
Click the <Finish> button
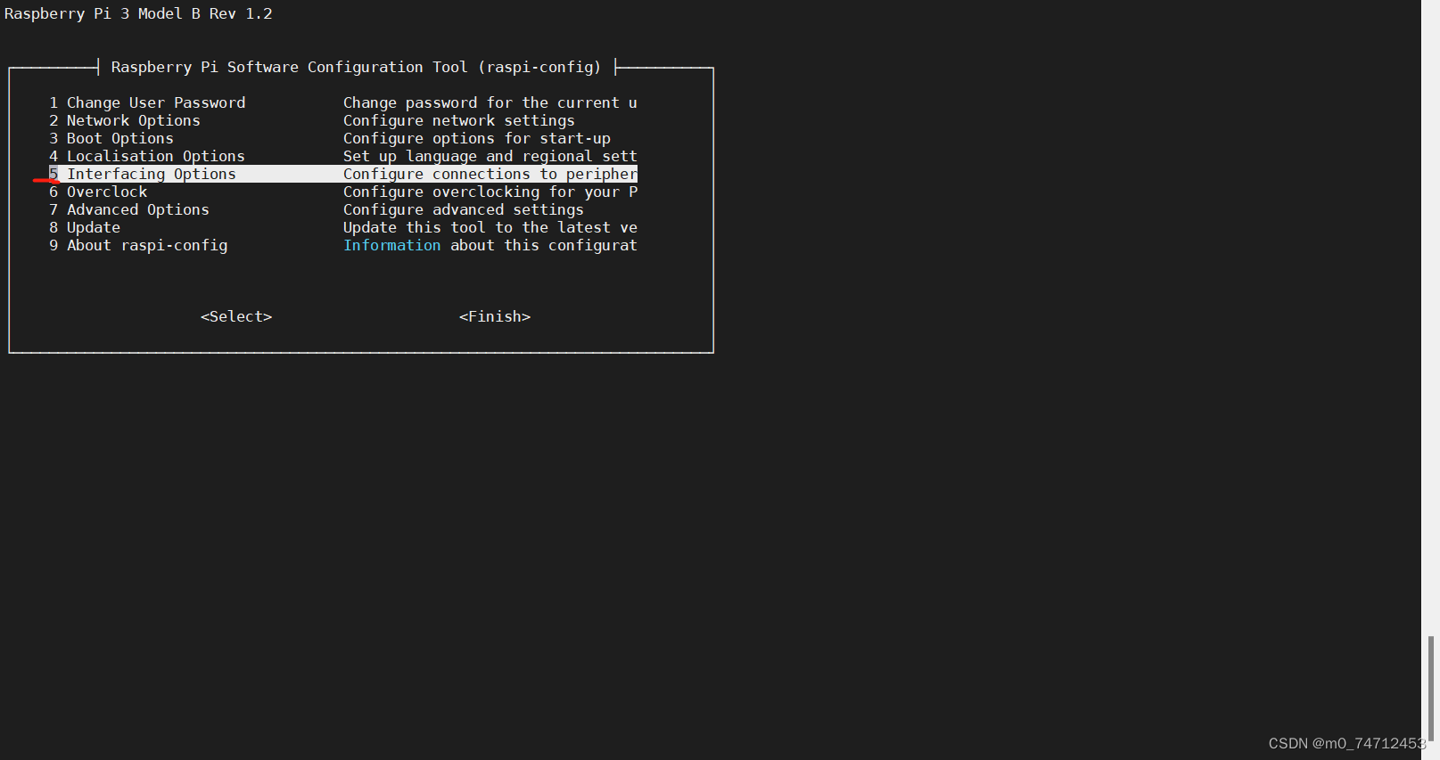[495, 316]
